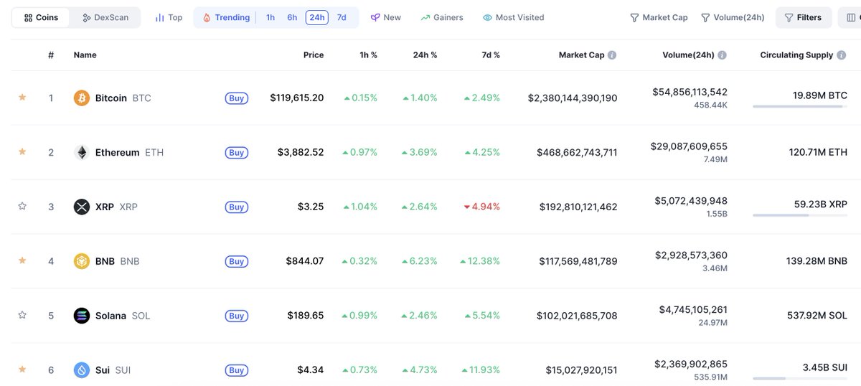Open Solana coin page link
This screenshot has height=386, width=861.
112,316
